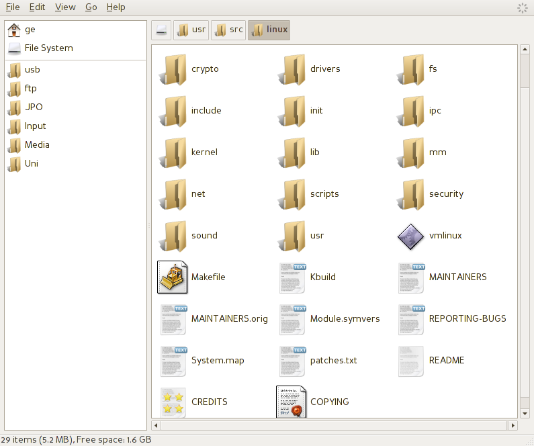534x446 pixels.
Task: Open the COPYING license document icon
Action: click(291, 402)
